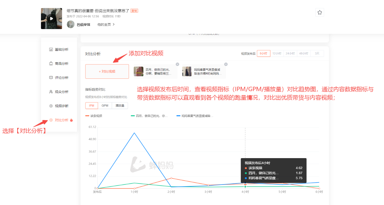Click the x-axis label 发布后
Viewport: 384px width, 205px height.
click(x=97, y=192)
